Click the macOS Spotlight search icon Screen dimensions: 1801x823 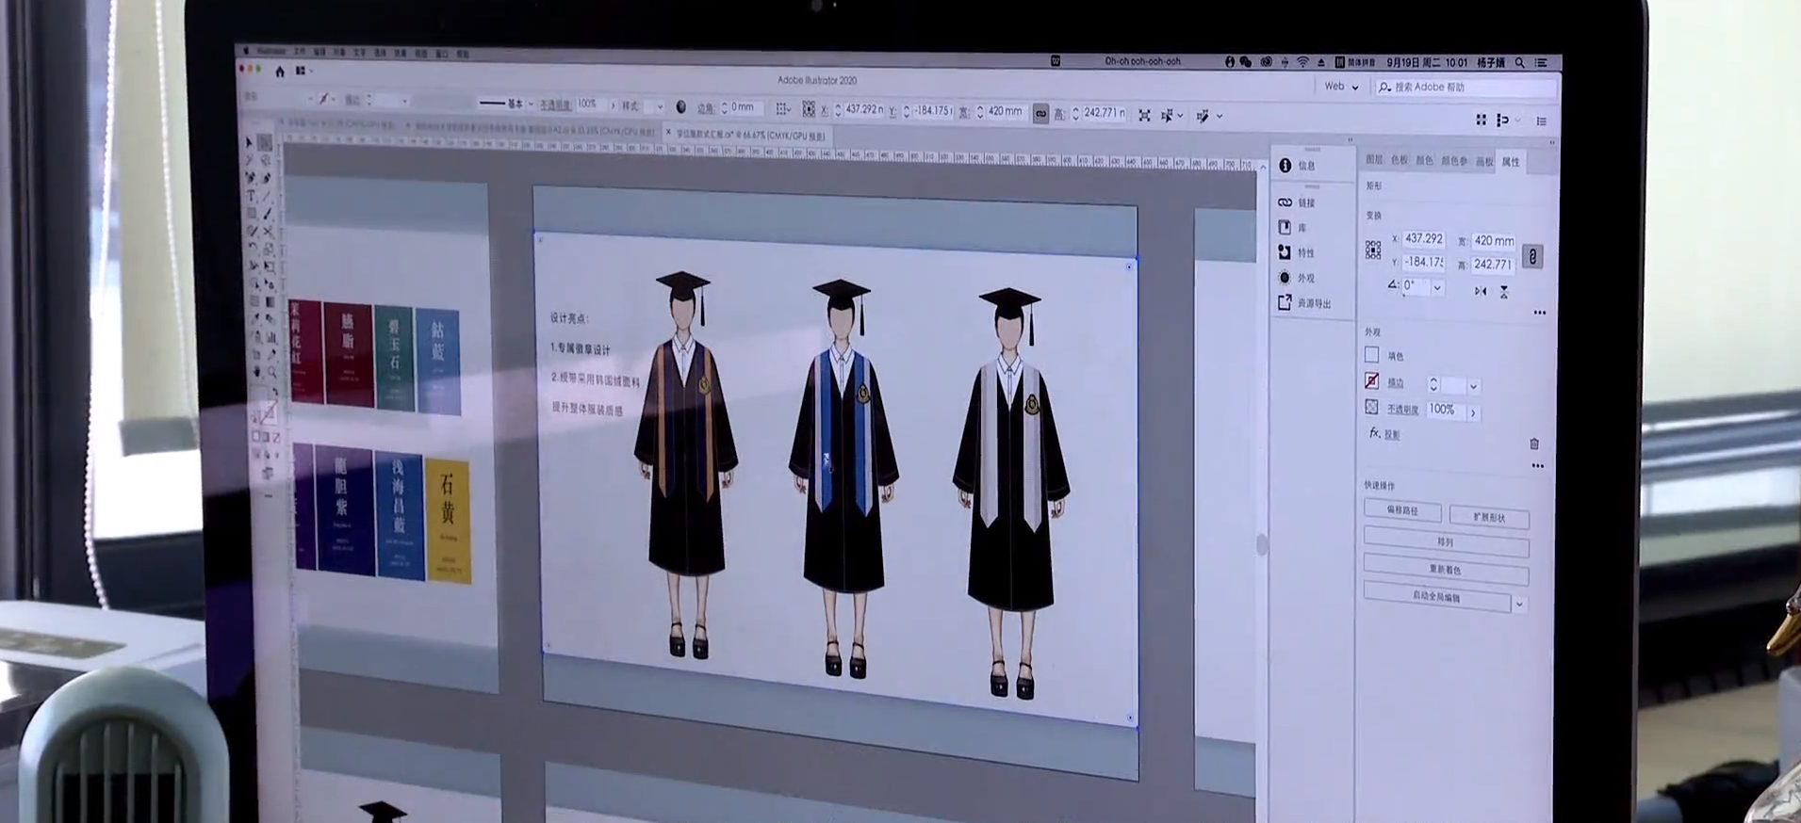pyautogui.click(x=1519, y=63)
